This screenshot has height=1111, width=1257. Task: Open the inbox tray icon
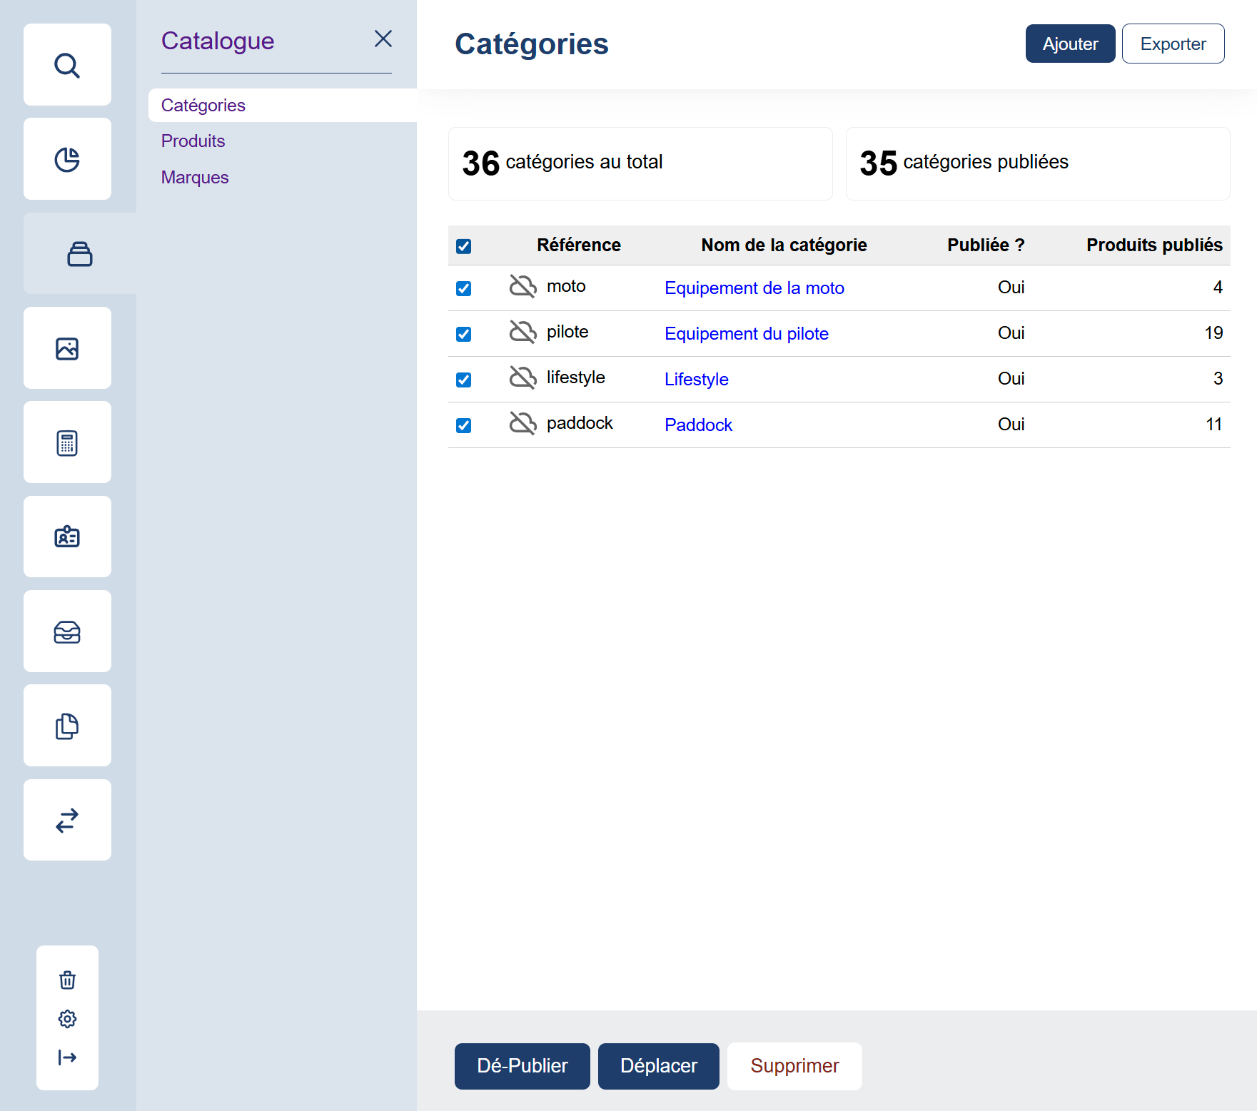[x=67, y=631]
